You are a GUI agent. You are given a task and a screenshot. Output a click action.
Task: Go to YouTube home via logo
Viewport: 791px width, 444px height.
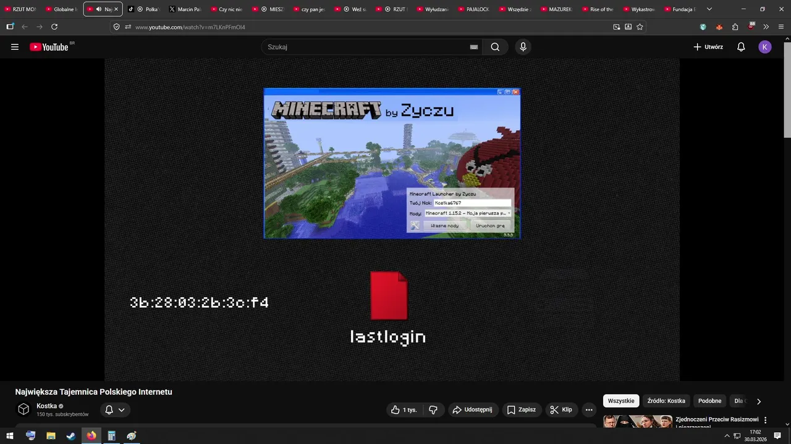(49, 47)
